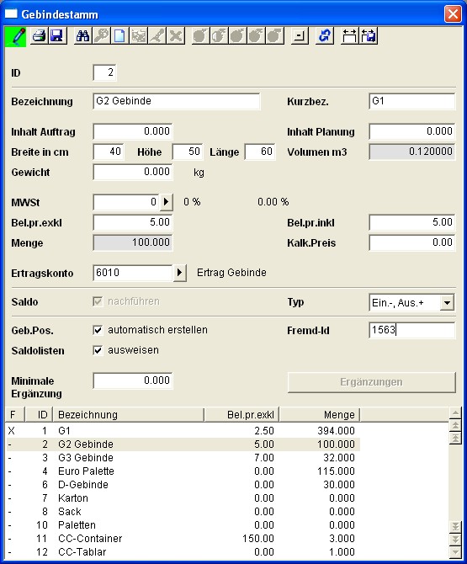Click the green edit pencil icon
Viewport: 467px width, 564px height.
point(16,36)
